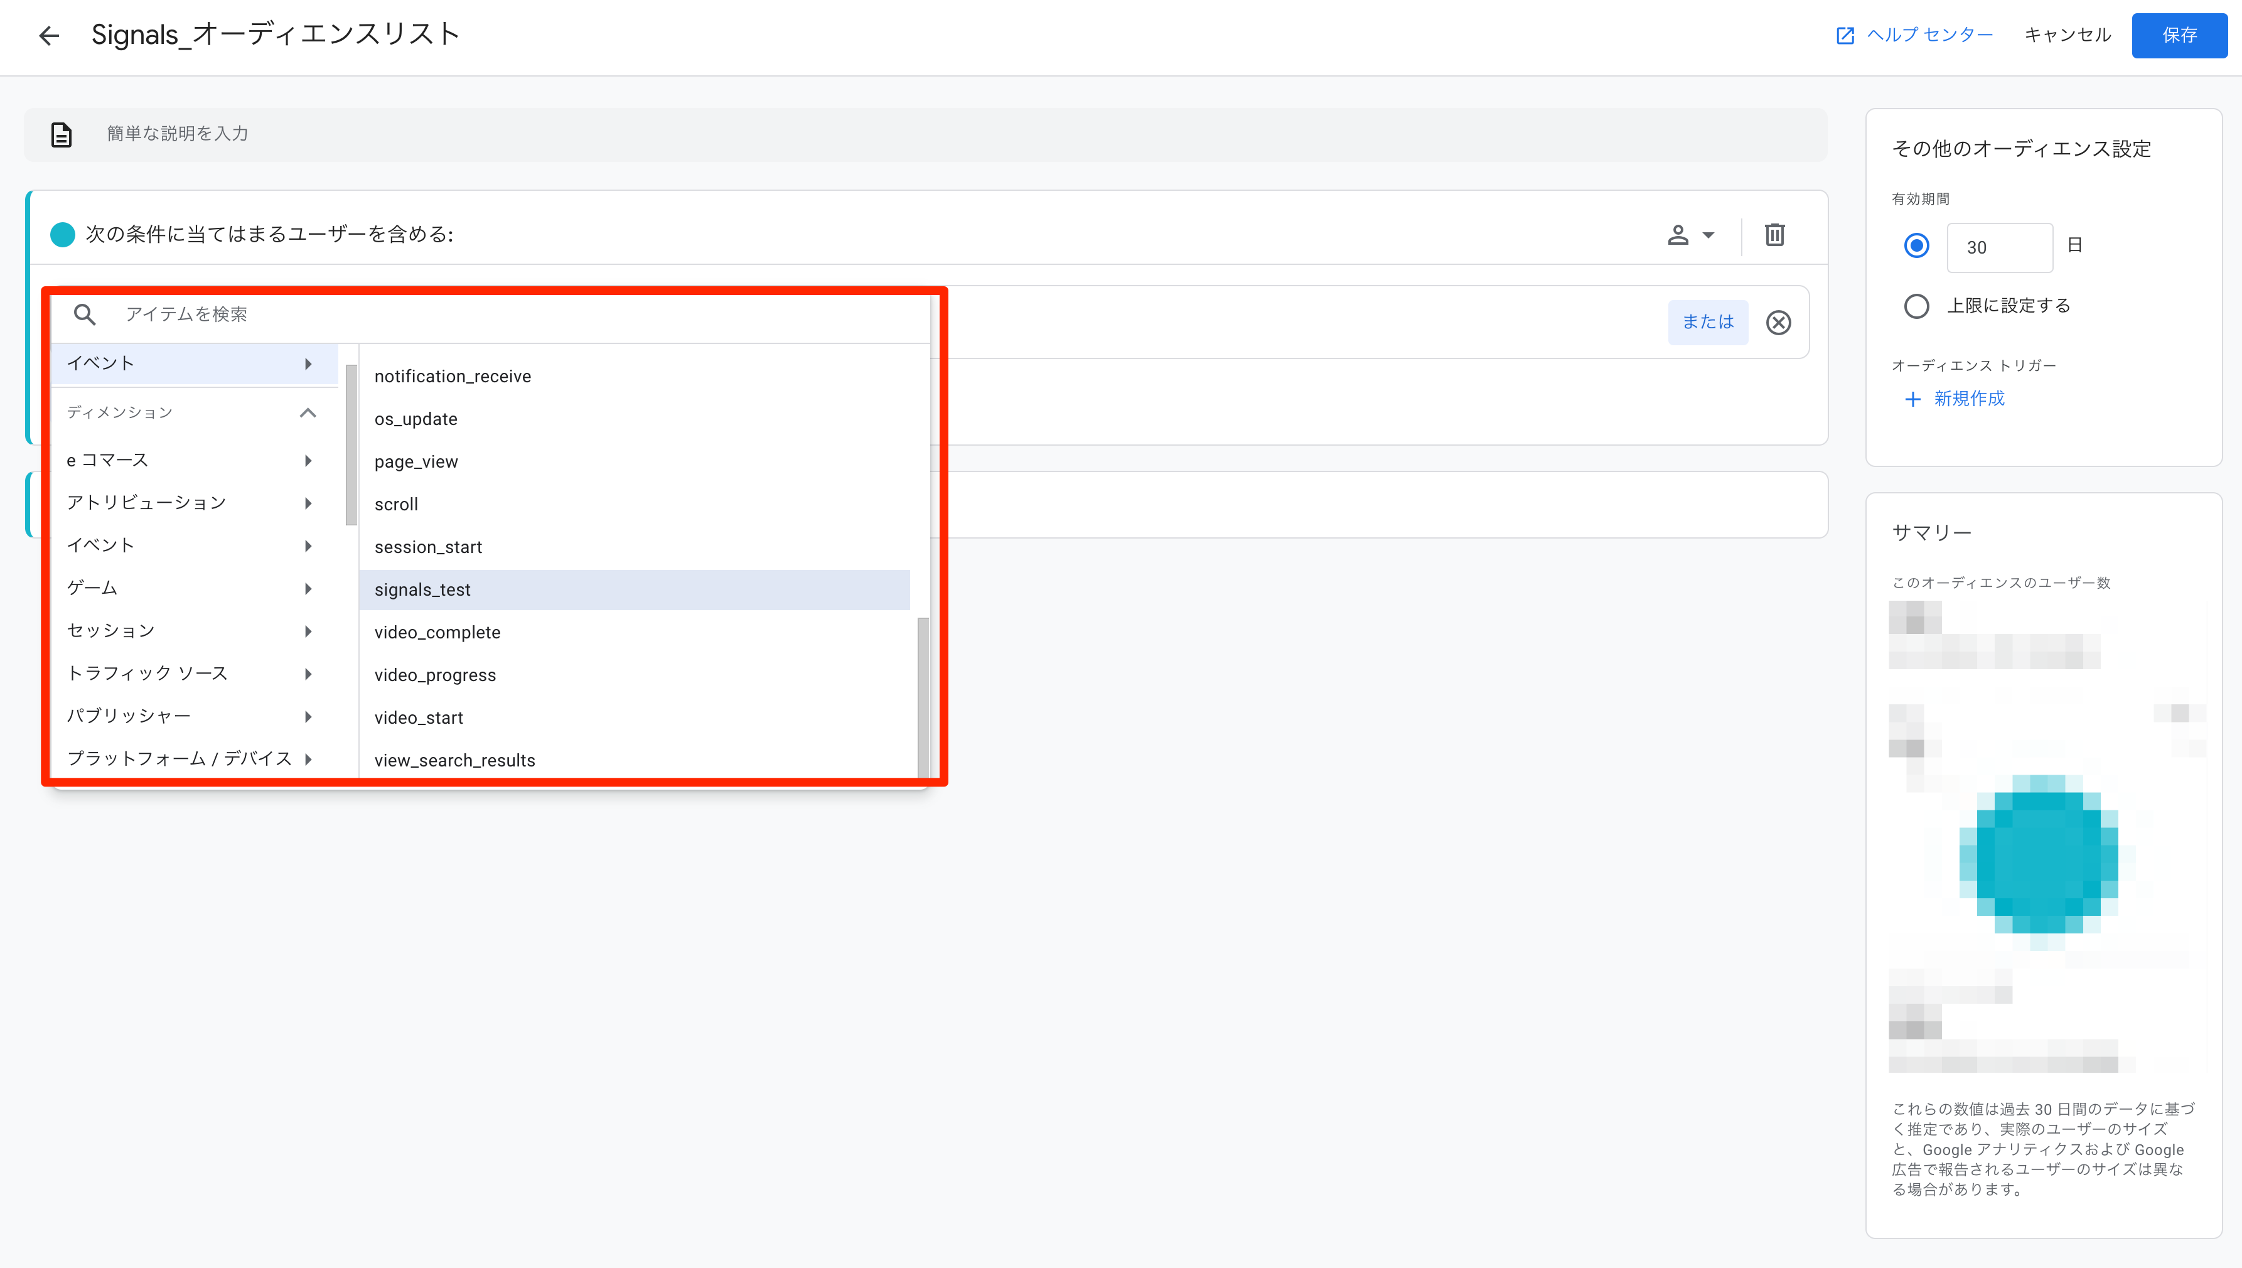Select the session_start event
Viewport: 2242px width, 1268px height.
click(635, 547)
